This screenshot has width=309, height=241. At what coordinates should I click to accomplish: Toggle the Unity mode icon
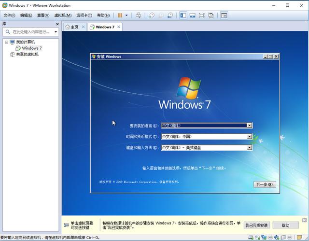point(211,15)
